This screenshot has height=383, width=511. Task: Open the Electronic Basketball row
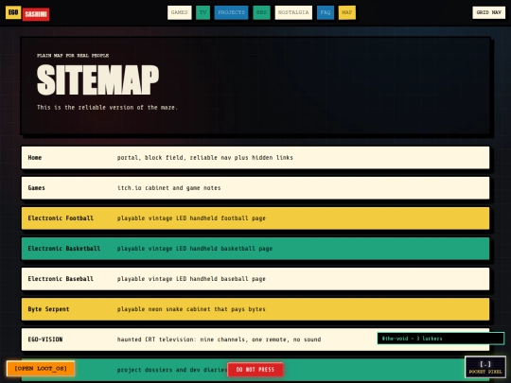click(255, 249)
